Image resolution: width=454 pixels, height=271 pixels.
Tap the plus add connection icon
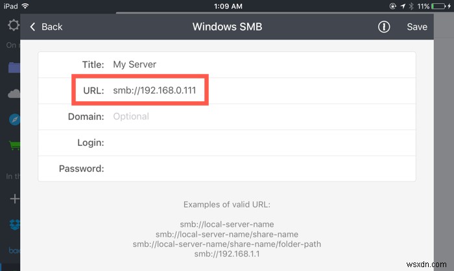coord(15,198)
